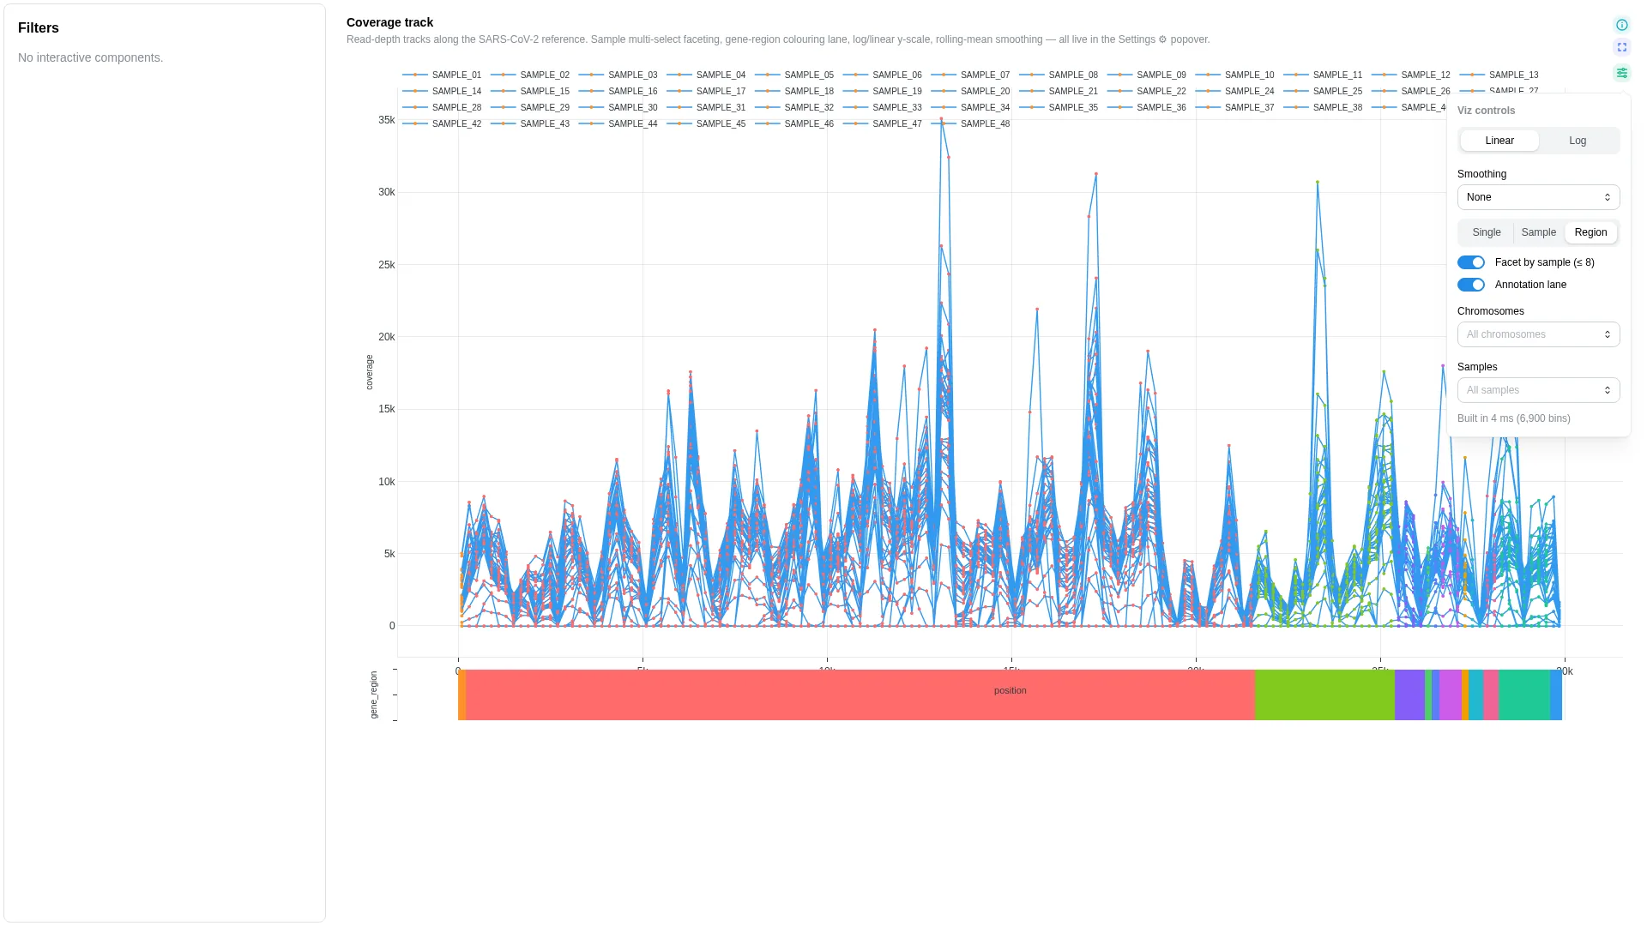This screenshot has height=926, width=1647.
Task: Click SAMPLE_48 legend line icon
Action: pos(944,124)
